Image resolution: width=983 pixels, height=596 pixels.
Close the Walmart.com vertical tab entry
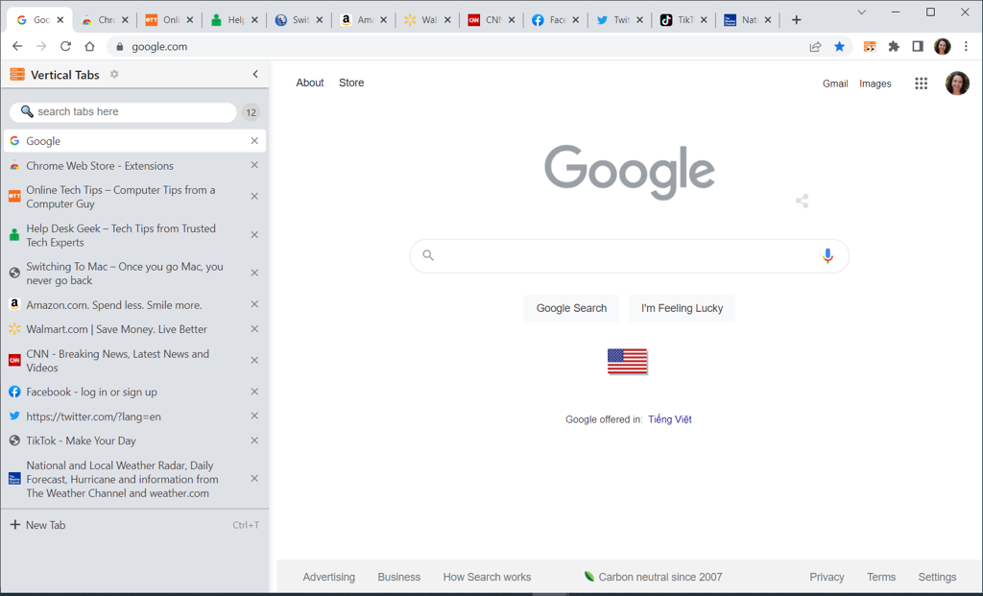pos(254,329)
